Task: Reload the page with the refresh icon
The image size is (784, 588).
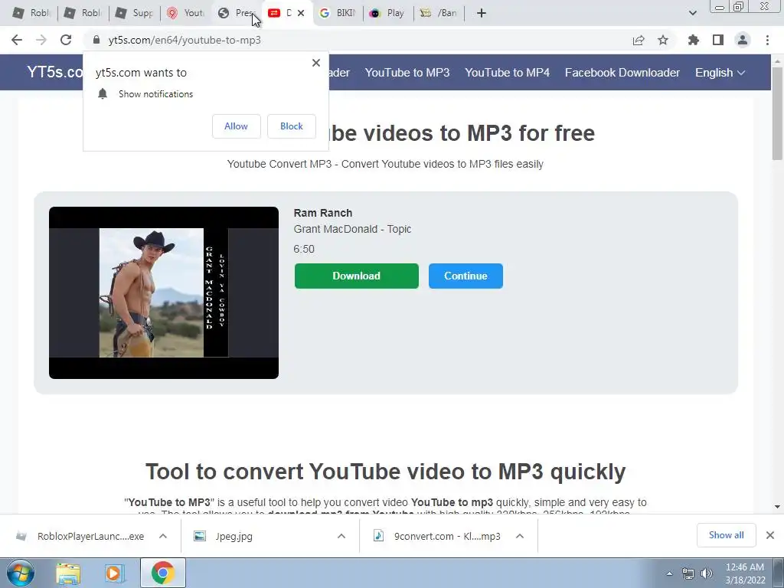Action: point(66,40)
